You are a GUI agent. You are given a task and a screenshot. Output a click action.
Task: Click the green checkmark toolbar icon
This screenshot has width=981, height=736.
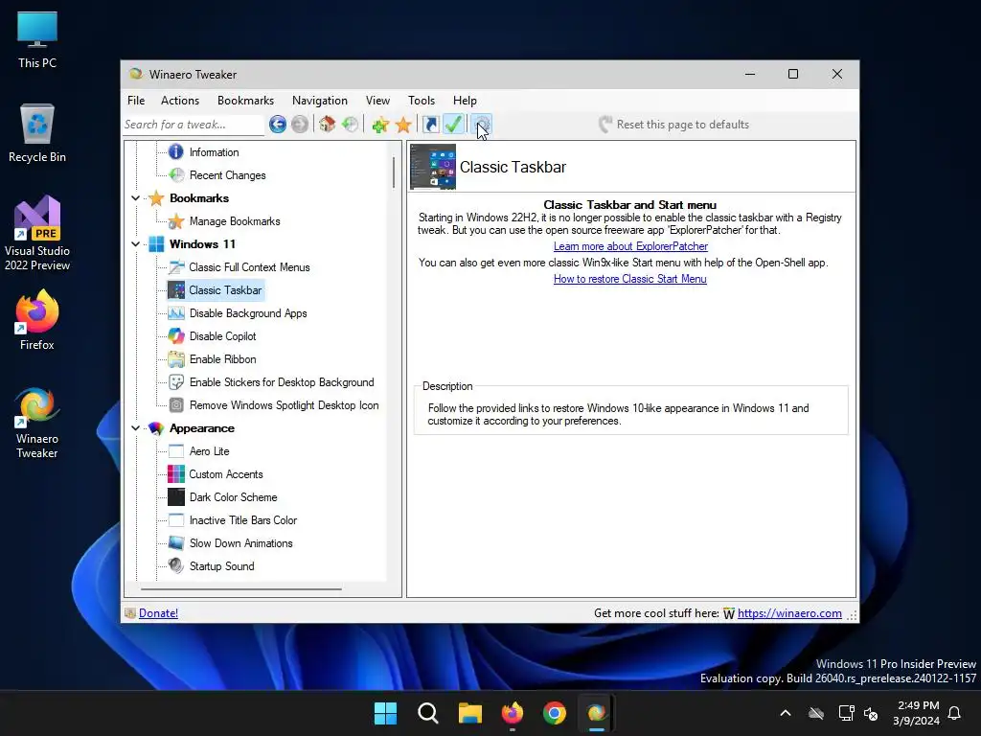click(453, 125)
